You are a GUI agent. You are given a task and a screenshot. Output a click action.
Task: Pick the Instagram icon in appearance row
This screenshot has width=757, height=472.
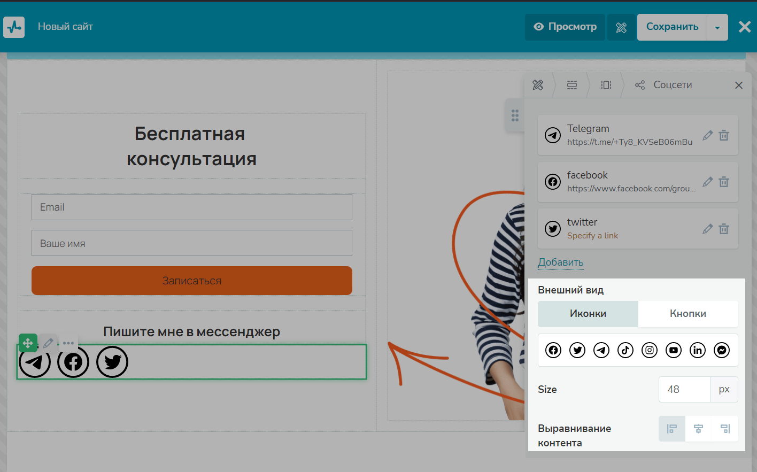[650, 350]
